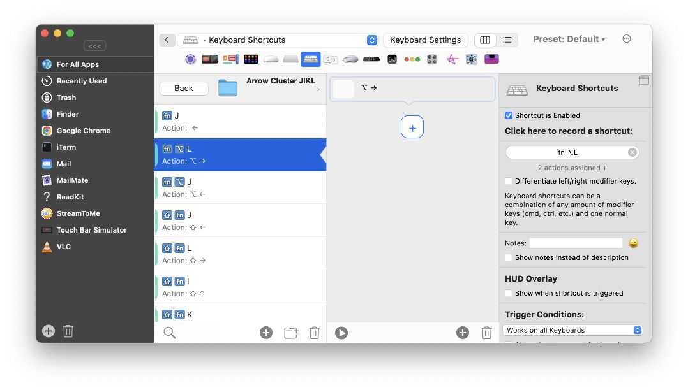This screenshot has width=688, height=390.
Task: Select the Stream Deck triggers icon
Action: (x=251, y=59)
